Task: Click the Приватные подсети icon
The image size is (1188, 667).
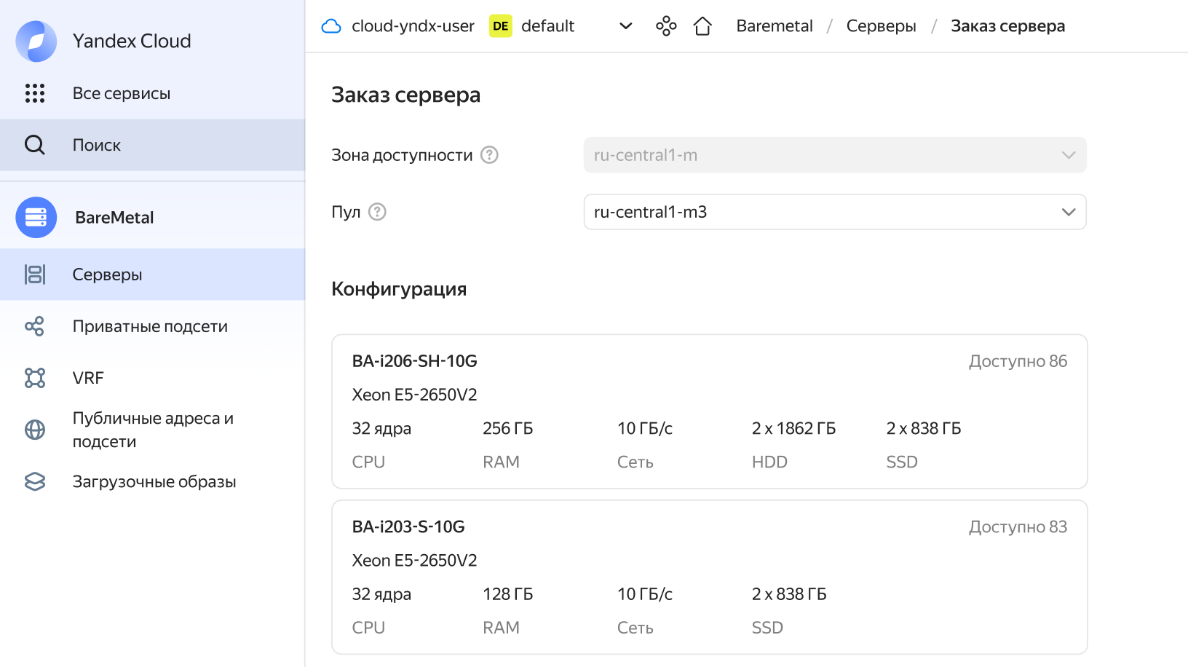Action: [35, 326]
